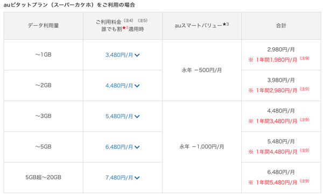This screenshot has width=323, height=195.
Task: Expand the 4,480円/月 usage fee chevron
Action: (x=137, y=86)
